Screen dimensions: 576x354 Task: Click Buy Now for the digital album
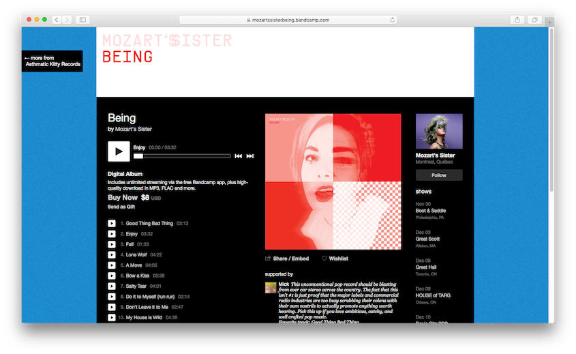tap(121, 197)
